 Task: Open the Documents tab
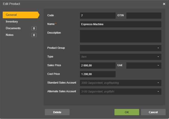coord(13,28)
